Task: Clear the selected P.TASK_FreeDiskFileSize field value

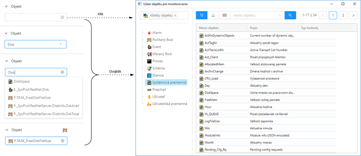Action: point(62,141)
